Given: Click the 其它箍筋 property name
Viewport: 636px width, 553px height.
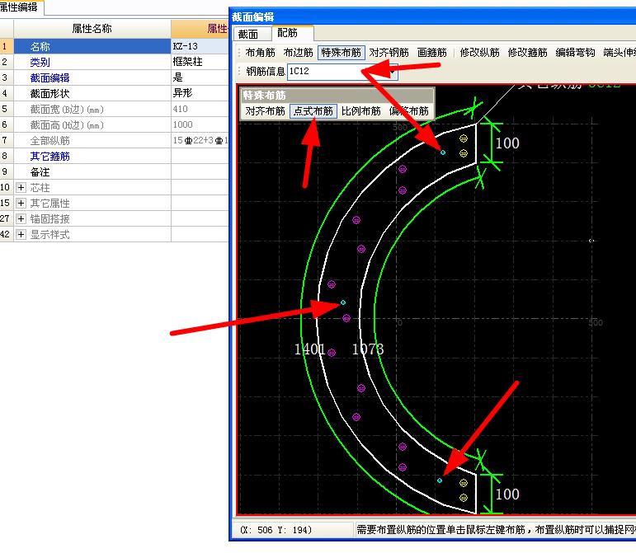Looking at the screenshot, I should [x=49, y=157].
